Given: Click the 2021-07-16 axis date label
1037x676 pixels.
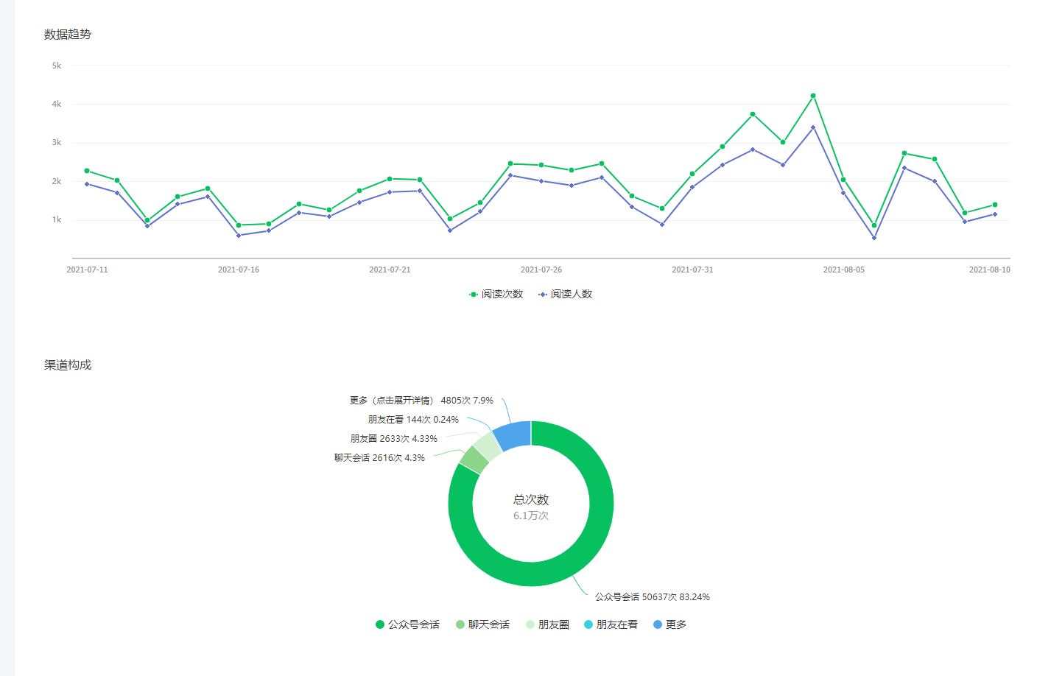Looking at the screenshot, I should 239,270.
